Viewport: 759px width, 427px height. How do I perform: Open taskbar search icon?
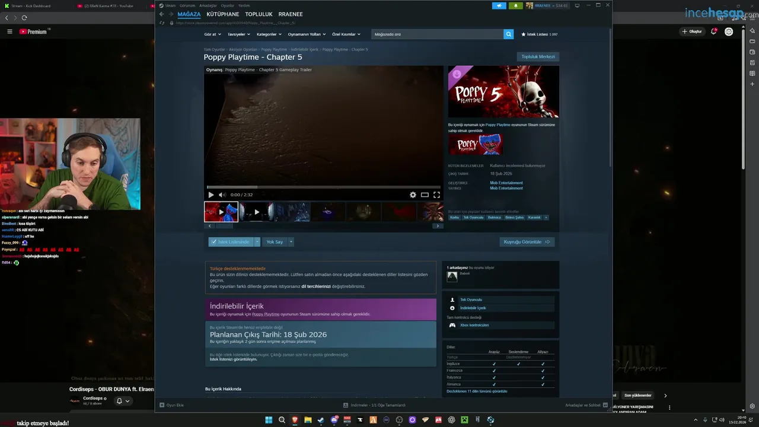pyautogui.click(x=282, y=420)
